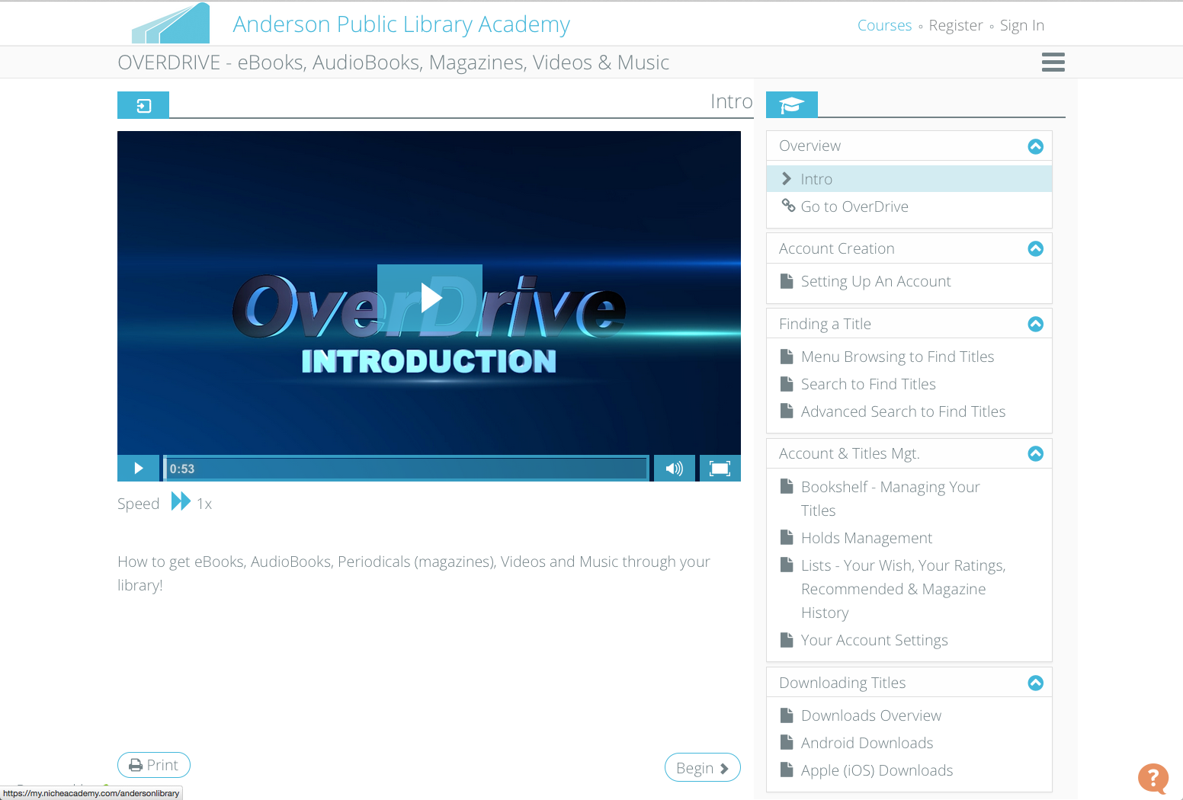Viewport: 1183px width, 800px height.
Task: Start video with large center play button
Action: tap(430, 298)
